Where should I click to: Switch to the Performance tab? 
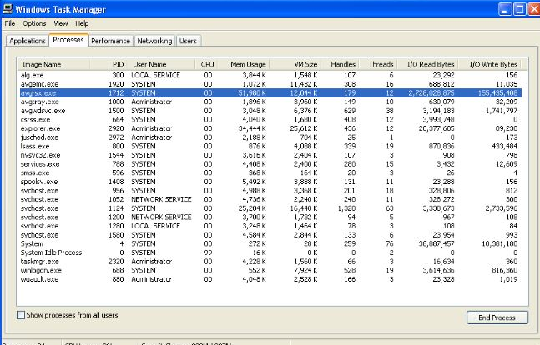[110, 41]
